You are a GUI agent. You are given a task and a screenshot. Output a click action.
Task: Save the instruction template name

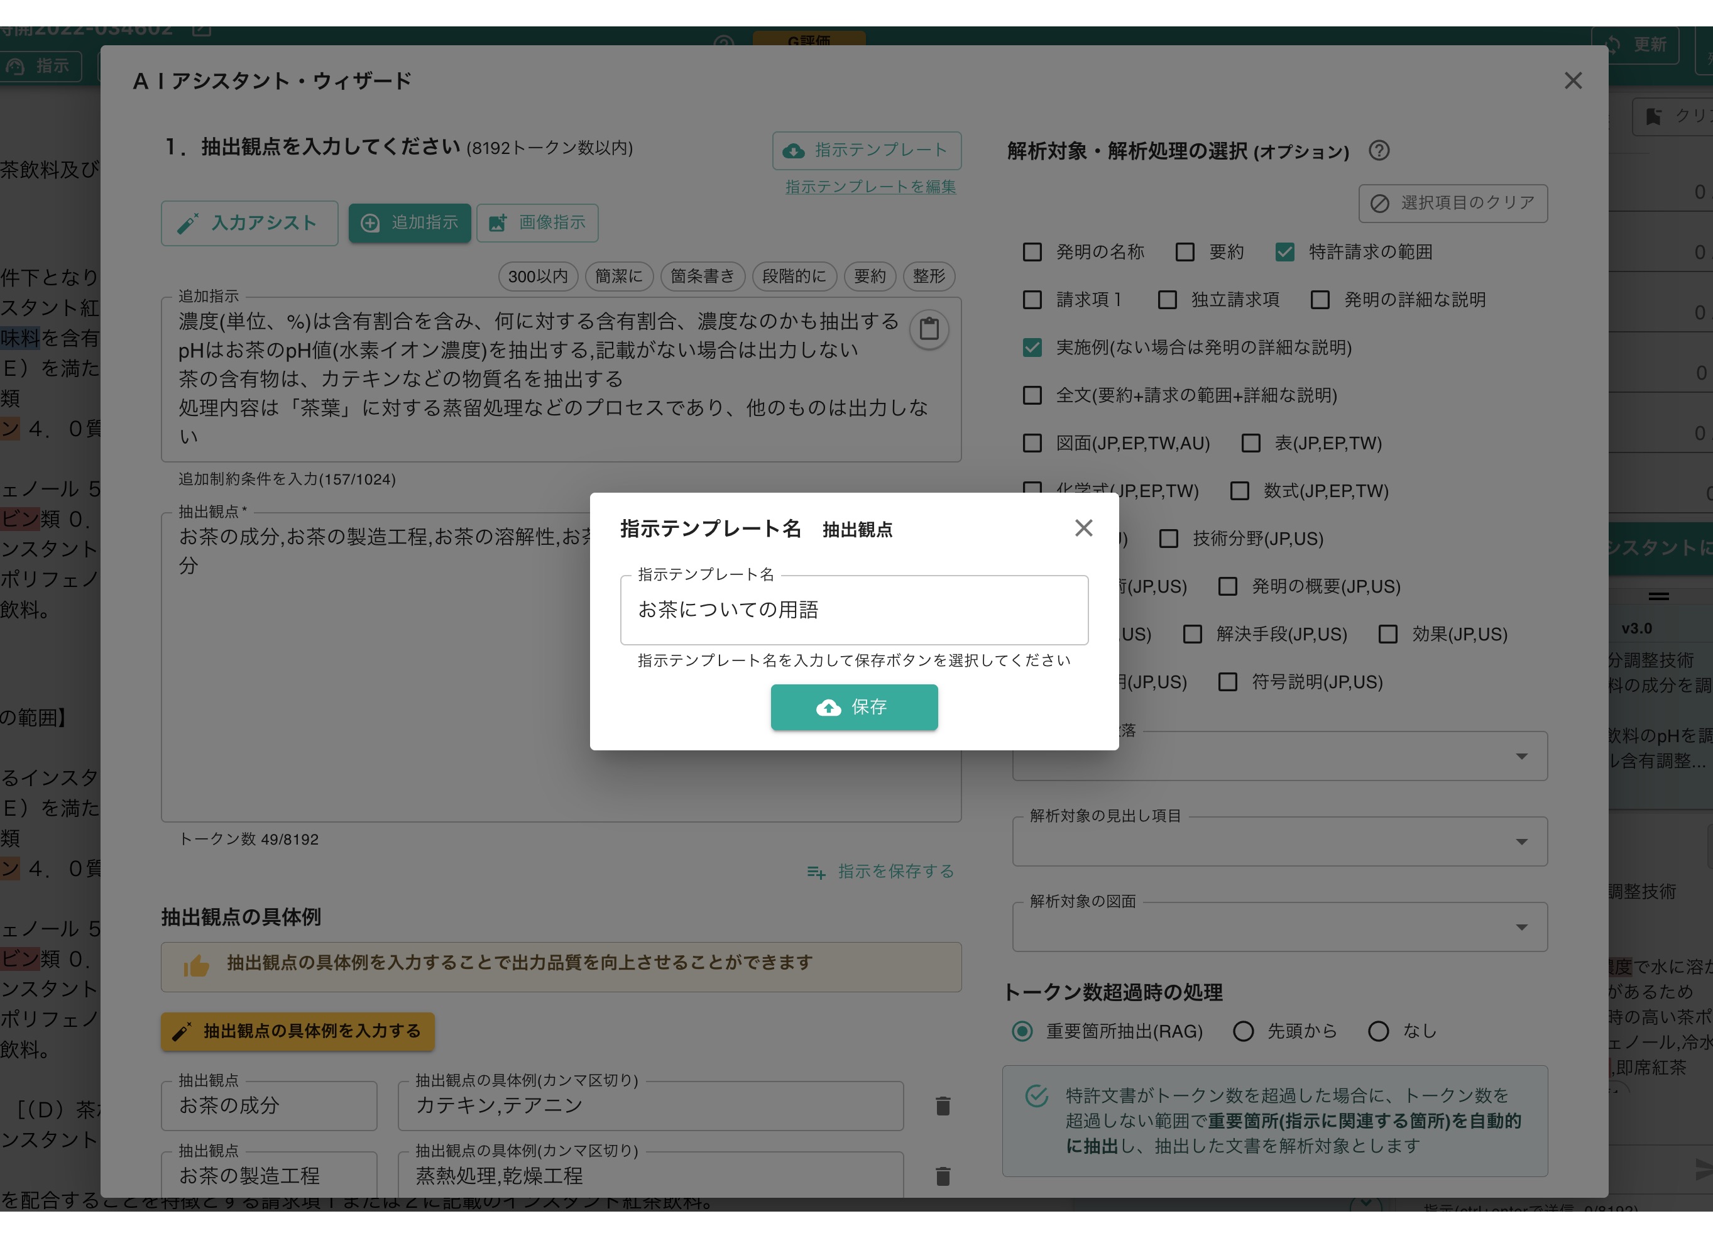854,707
